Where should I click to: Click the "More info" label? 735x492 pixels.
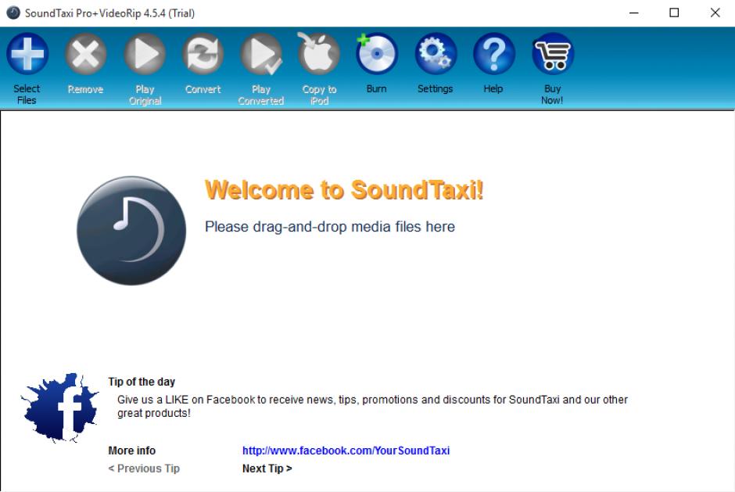click(131, 451)
